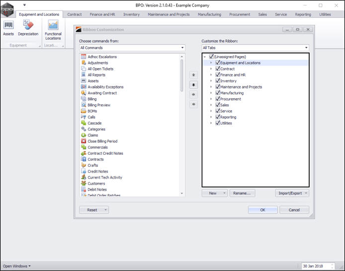Open the New button dropdown arrow

[224, 193]
